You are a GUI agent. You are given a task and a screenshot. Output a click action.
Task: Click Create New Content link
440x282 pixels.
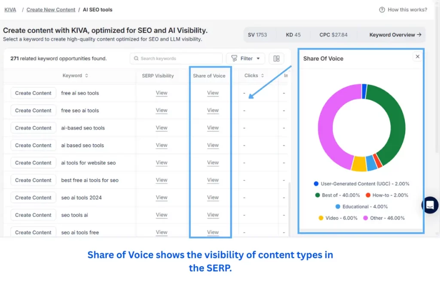point(51,9)
